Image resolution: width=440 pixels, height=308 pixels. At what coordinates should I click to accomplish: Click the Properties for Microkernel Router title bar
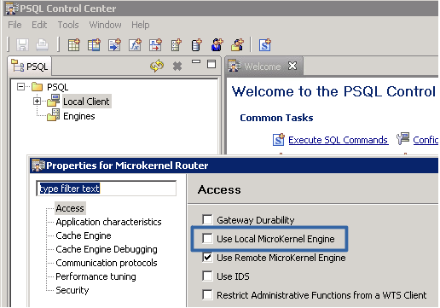pos(234,166)
